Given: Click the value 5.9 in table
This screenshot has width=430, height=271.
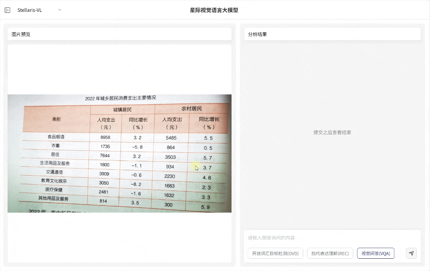Looking at the screenshot, I should (x=205, y=207).
